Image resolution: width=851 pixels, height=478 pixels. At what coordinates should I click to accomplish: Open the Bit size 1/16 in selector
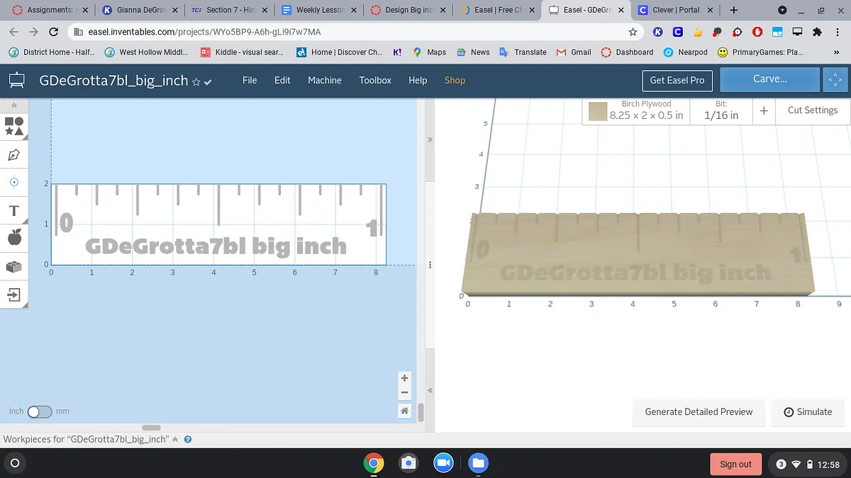tap(721, 110)
